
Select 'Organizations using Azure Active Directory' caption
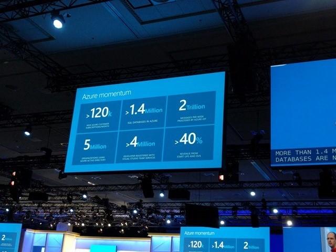tap(92, 159)
